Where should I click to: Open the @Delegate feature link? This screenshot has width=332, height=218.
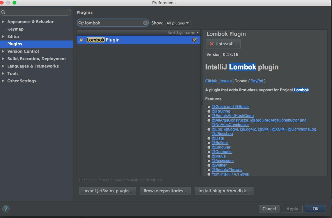(x=221, y=152)
